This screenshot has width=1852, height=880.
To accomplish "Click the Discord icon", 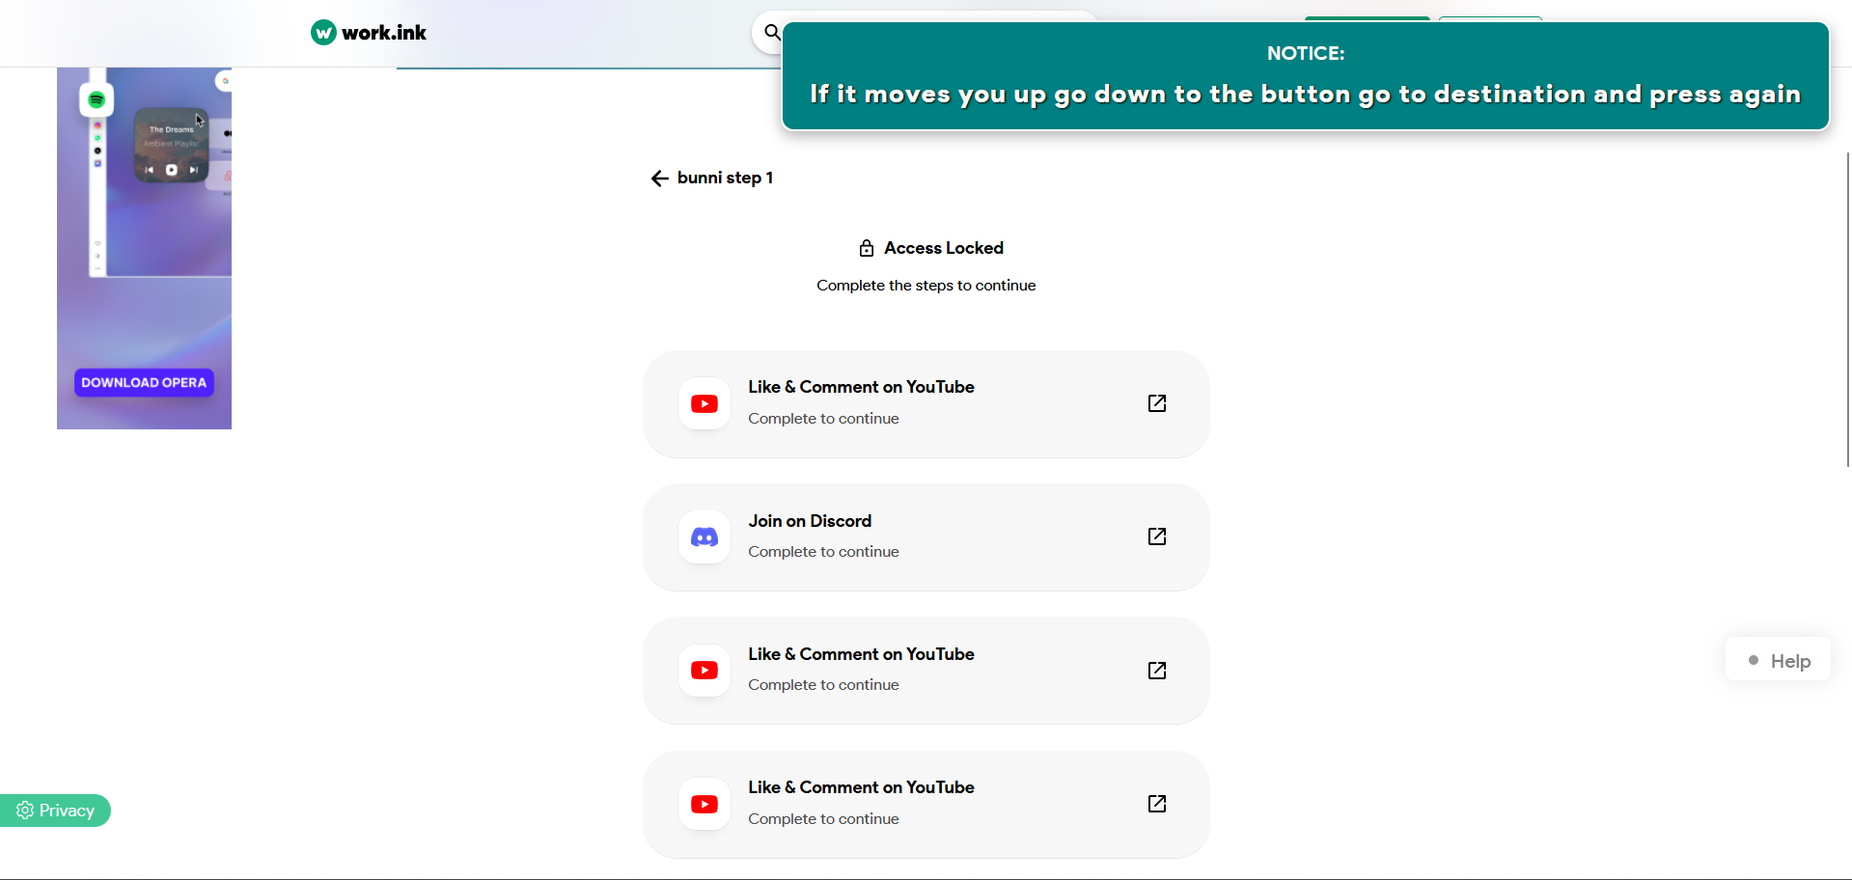I will [x=705, y=537].
